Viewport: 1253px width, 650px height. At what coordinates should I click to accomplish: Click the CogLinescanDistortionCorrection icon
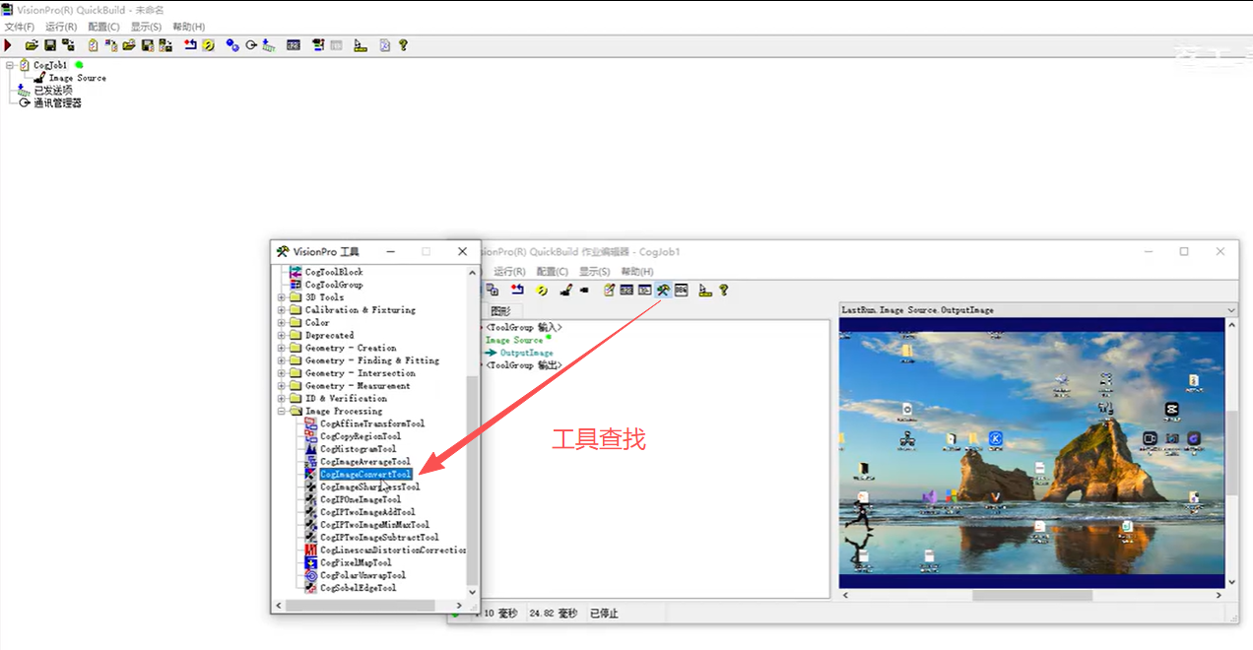coord(311,550)
